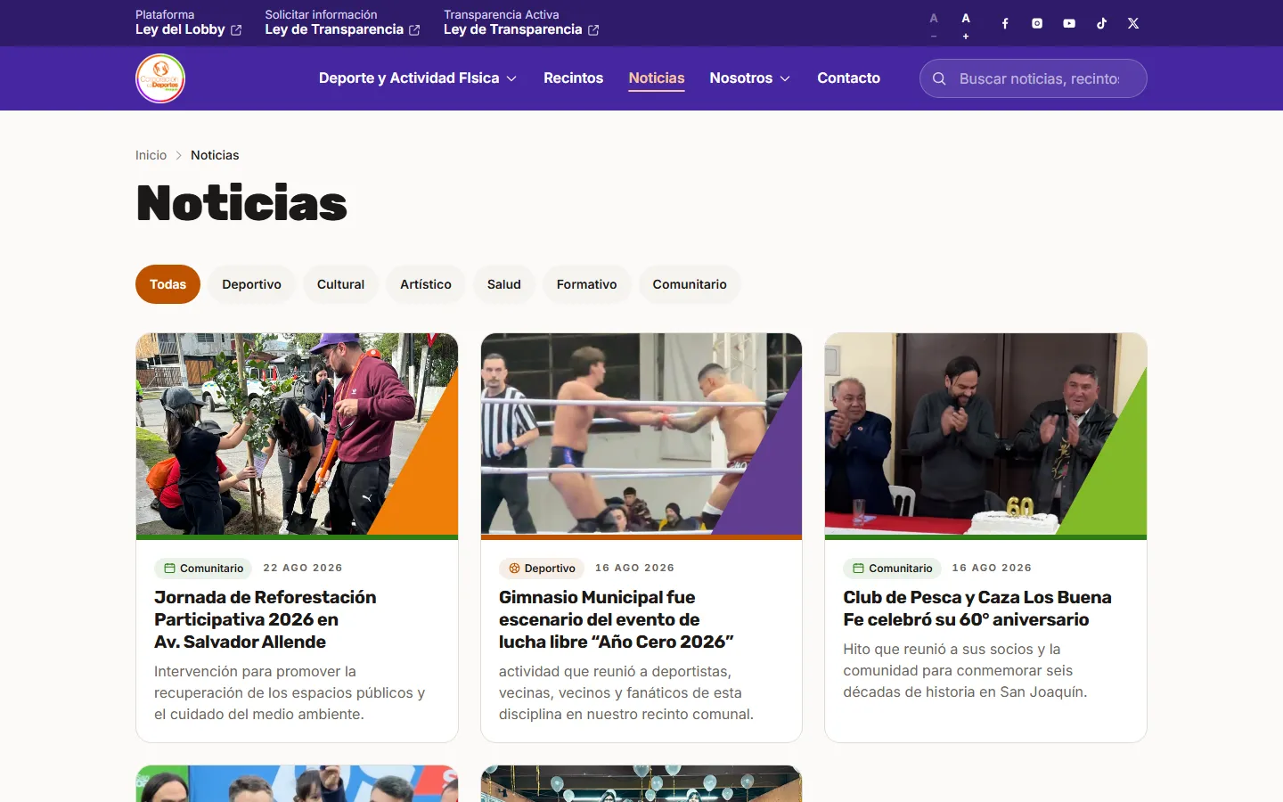Open Transparencia Activa Ley de Transparencia link
Viewport: 1283px width, 802px height.
[522, 22]
